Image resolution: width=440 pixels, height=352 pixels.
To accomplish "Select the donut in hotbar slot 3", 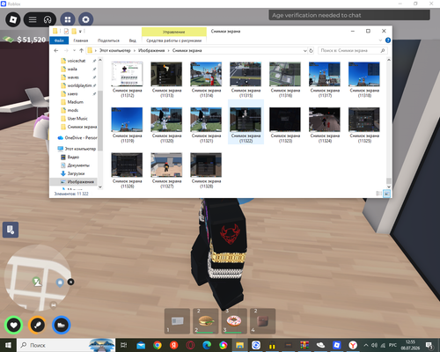I will (234, 321).
